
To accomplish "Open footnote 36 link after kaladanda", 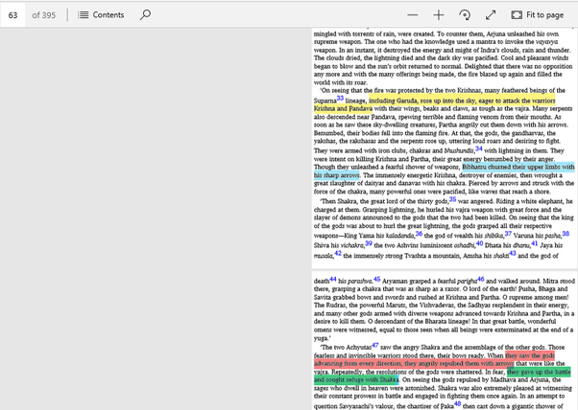I will coord(419,234).
